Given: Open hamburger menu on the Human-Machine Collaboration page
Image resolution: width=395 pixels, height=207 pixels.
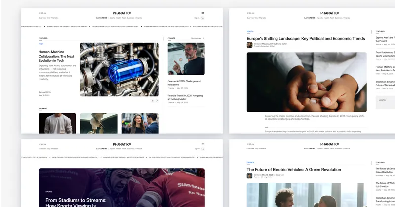Looking at the screenshot, I should pyautogui.click(x=202, y=13).
